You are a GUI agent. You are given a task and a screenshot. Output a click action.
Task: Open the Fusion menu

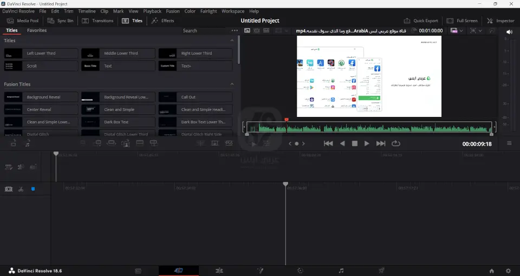(x=173, y=11)
